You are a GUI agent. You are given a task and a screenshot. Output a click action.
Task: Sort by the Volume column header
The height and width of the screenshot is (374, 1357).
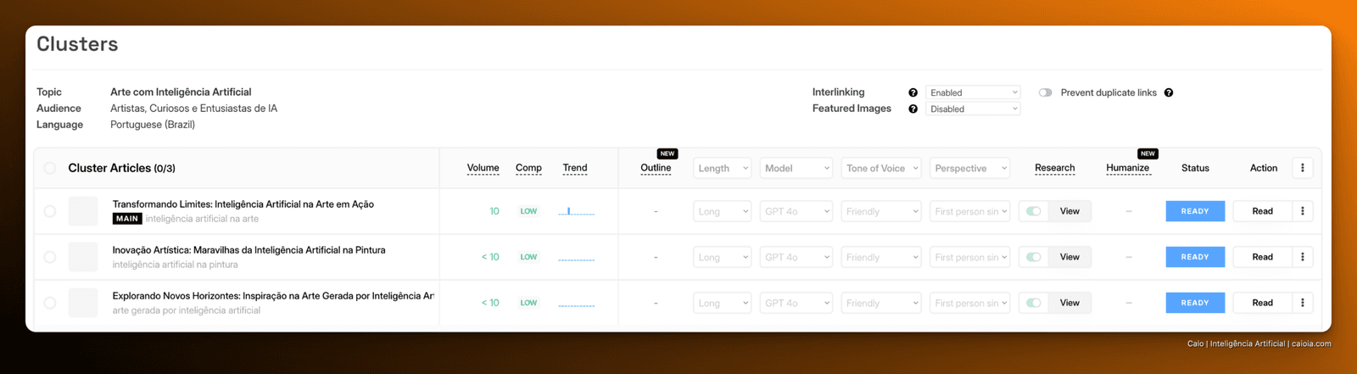click(x=483, y=168)
